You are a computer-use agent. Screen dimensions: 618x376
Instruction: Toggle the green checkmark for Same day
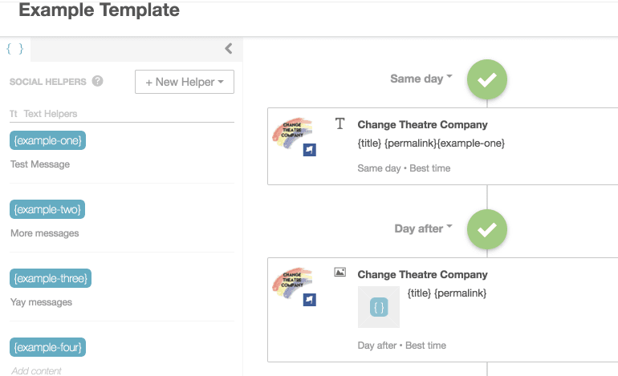pos(486,79)
